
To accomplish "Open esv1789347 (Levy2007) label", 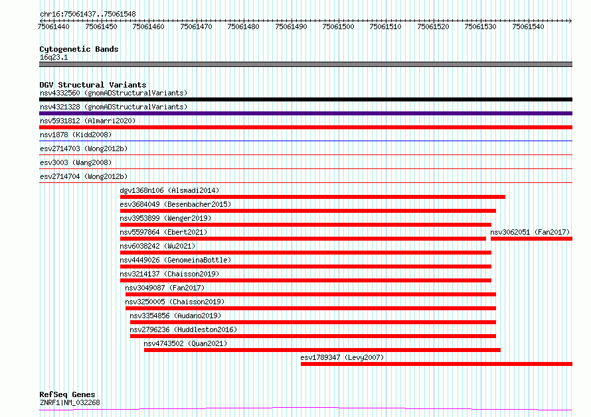I will (x=342, y=357).
